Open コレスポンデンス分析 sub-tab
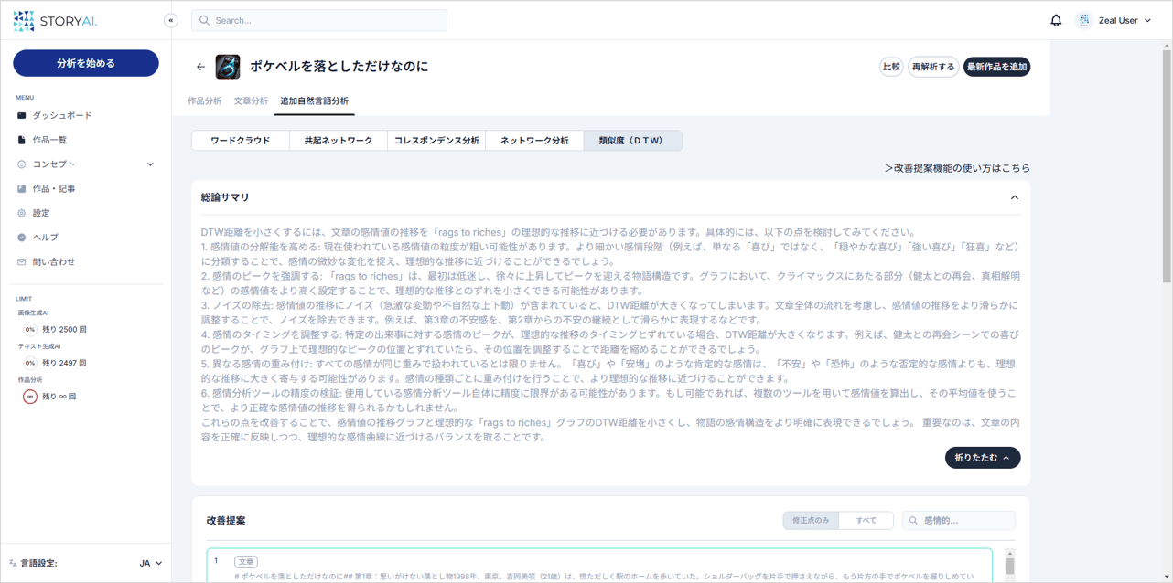Screen dimensions: 1173x583 coord(436,141)
